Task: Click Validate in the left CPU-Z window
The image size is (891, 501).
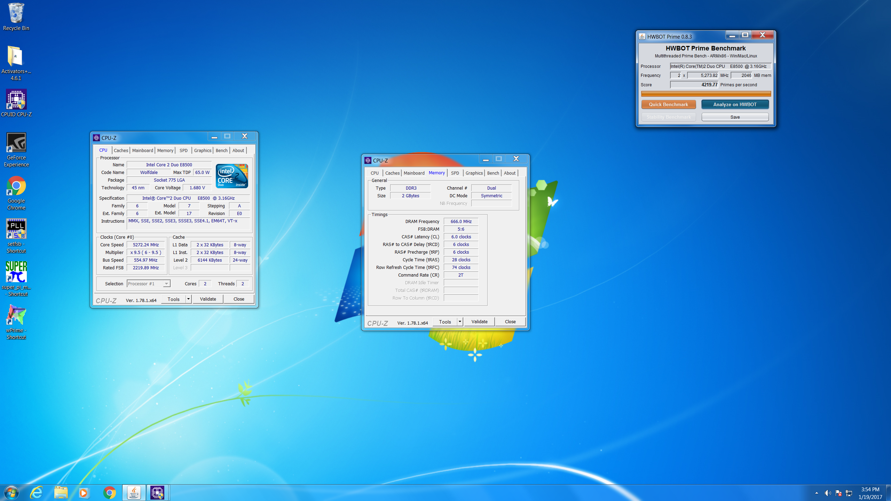Action: [x=208, y=299]
